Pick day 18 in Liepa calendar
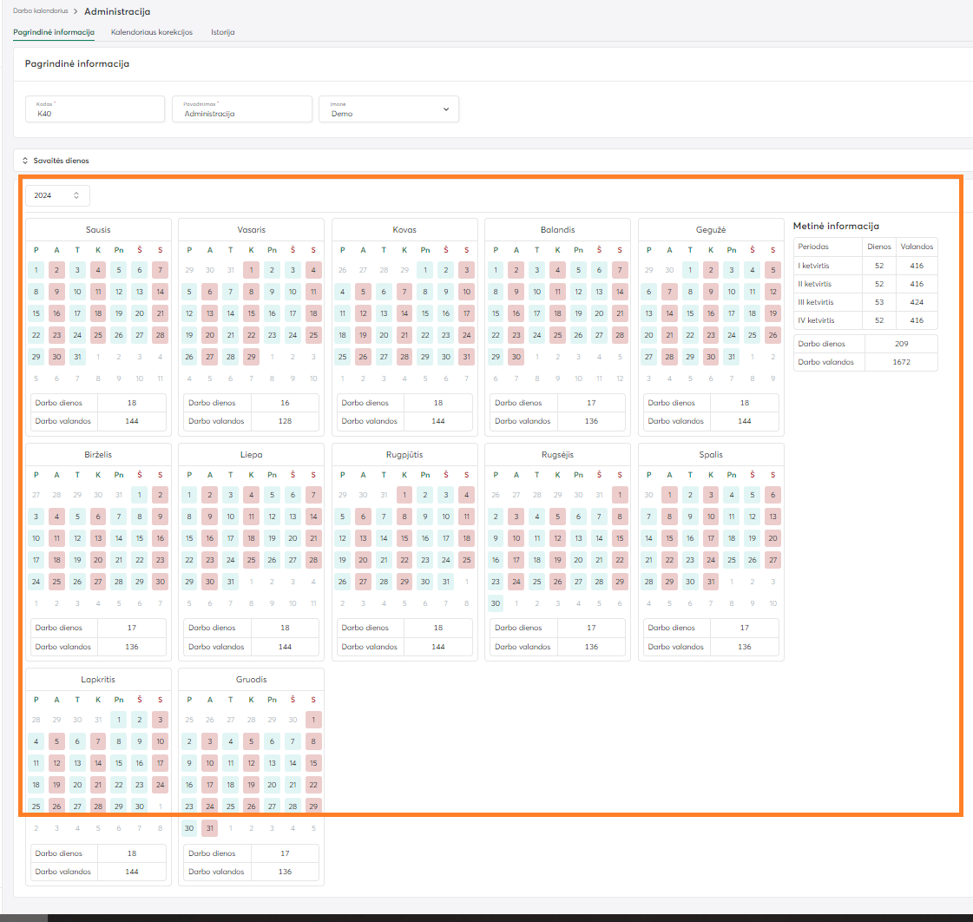Viewport: 973px width, 922px height. point(251,538)
